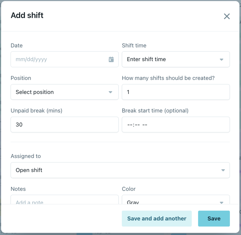Click the How many shifts label
Viewport: 241px width, 235px height.
[x=168, y=78]
